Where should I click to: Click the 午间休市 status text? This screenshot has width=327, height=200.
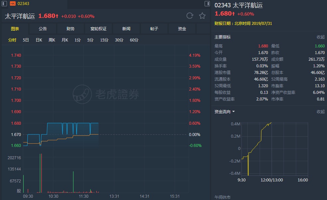point(222,197)
